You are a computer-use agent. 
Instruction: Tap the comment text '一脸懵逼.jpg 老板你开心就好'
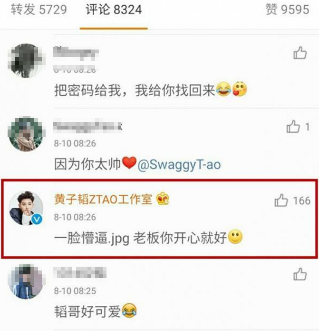tap(140, 238)
